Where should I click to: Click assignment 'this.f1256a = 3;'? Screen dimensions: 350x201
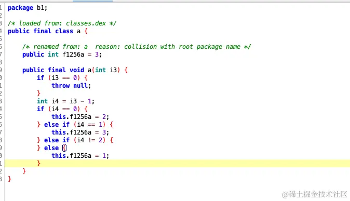pyautogui.click(x=80, y=132)
